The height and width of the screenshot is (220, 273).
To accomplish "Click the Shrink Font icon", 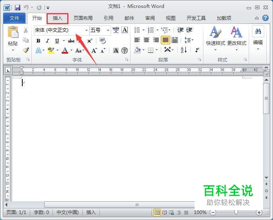I will tap(103, 50).
